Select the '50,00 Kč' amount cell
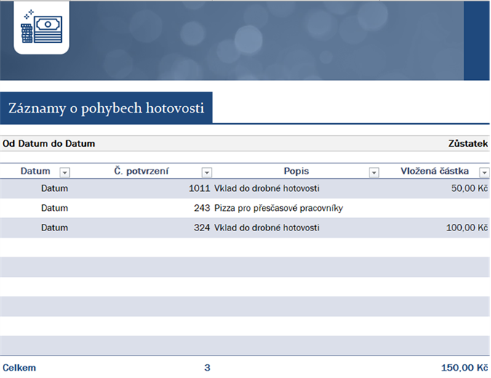 470,188
